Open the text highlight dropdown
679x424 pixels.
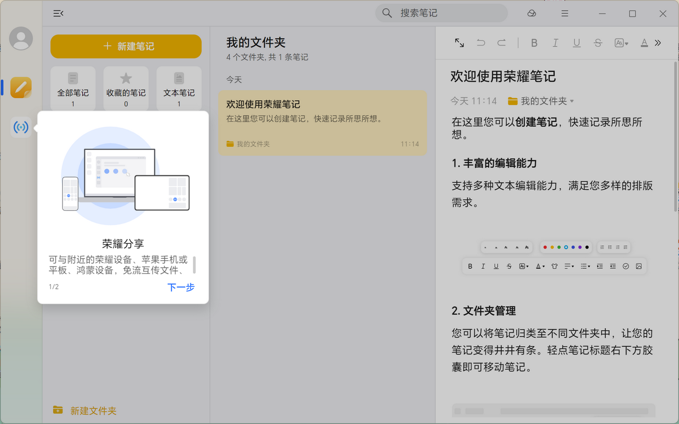coord(621,43)
